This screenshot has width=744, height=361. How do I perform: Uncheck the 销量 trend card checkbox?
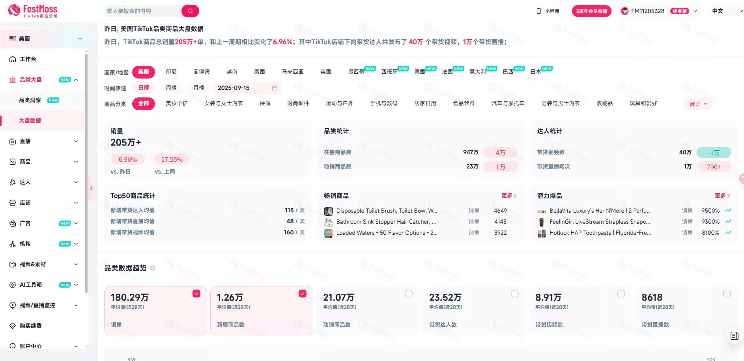point(196,294)
